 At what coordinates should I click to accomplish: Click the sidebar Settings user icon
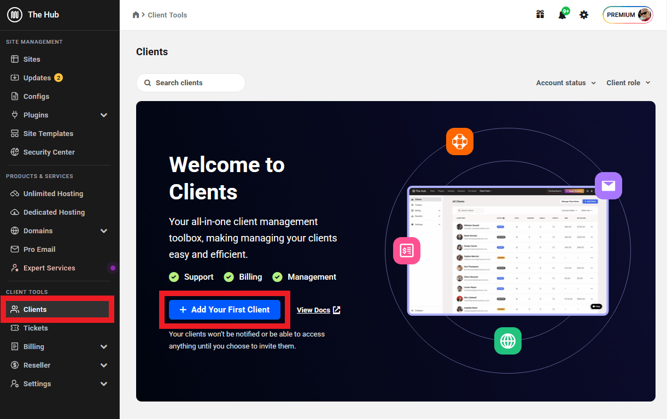(15, 383)
